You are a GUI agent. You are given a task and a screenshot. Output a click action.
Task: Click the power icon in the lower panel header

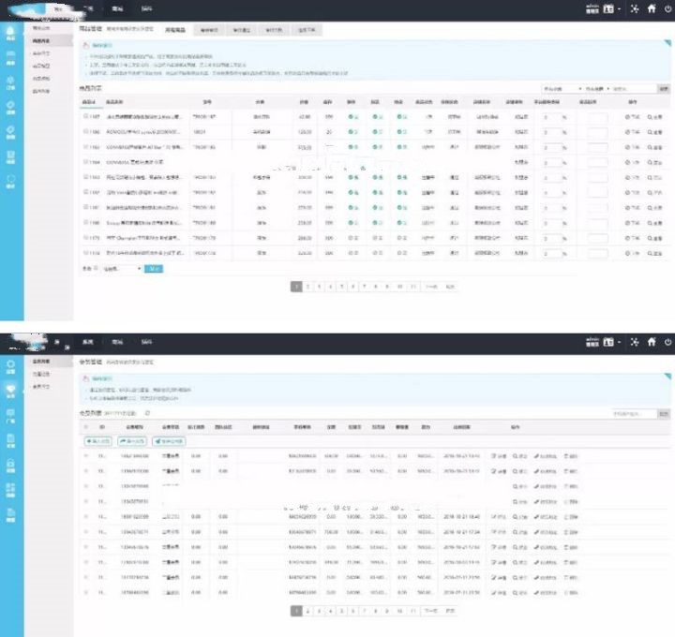coord(667,341)
